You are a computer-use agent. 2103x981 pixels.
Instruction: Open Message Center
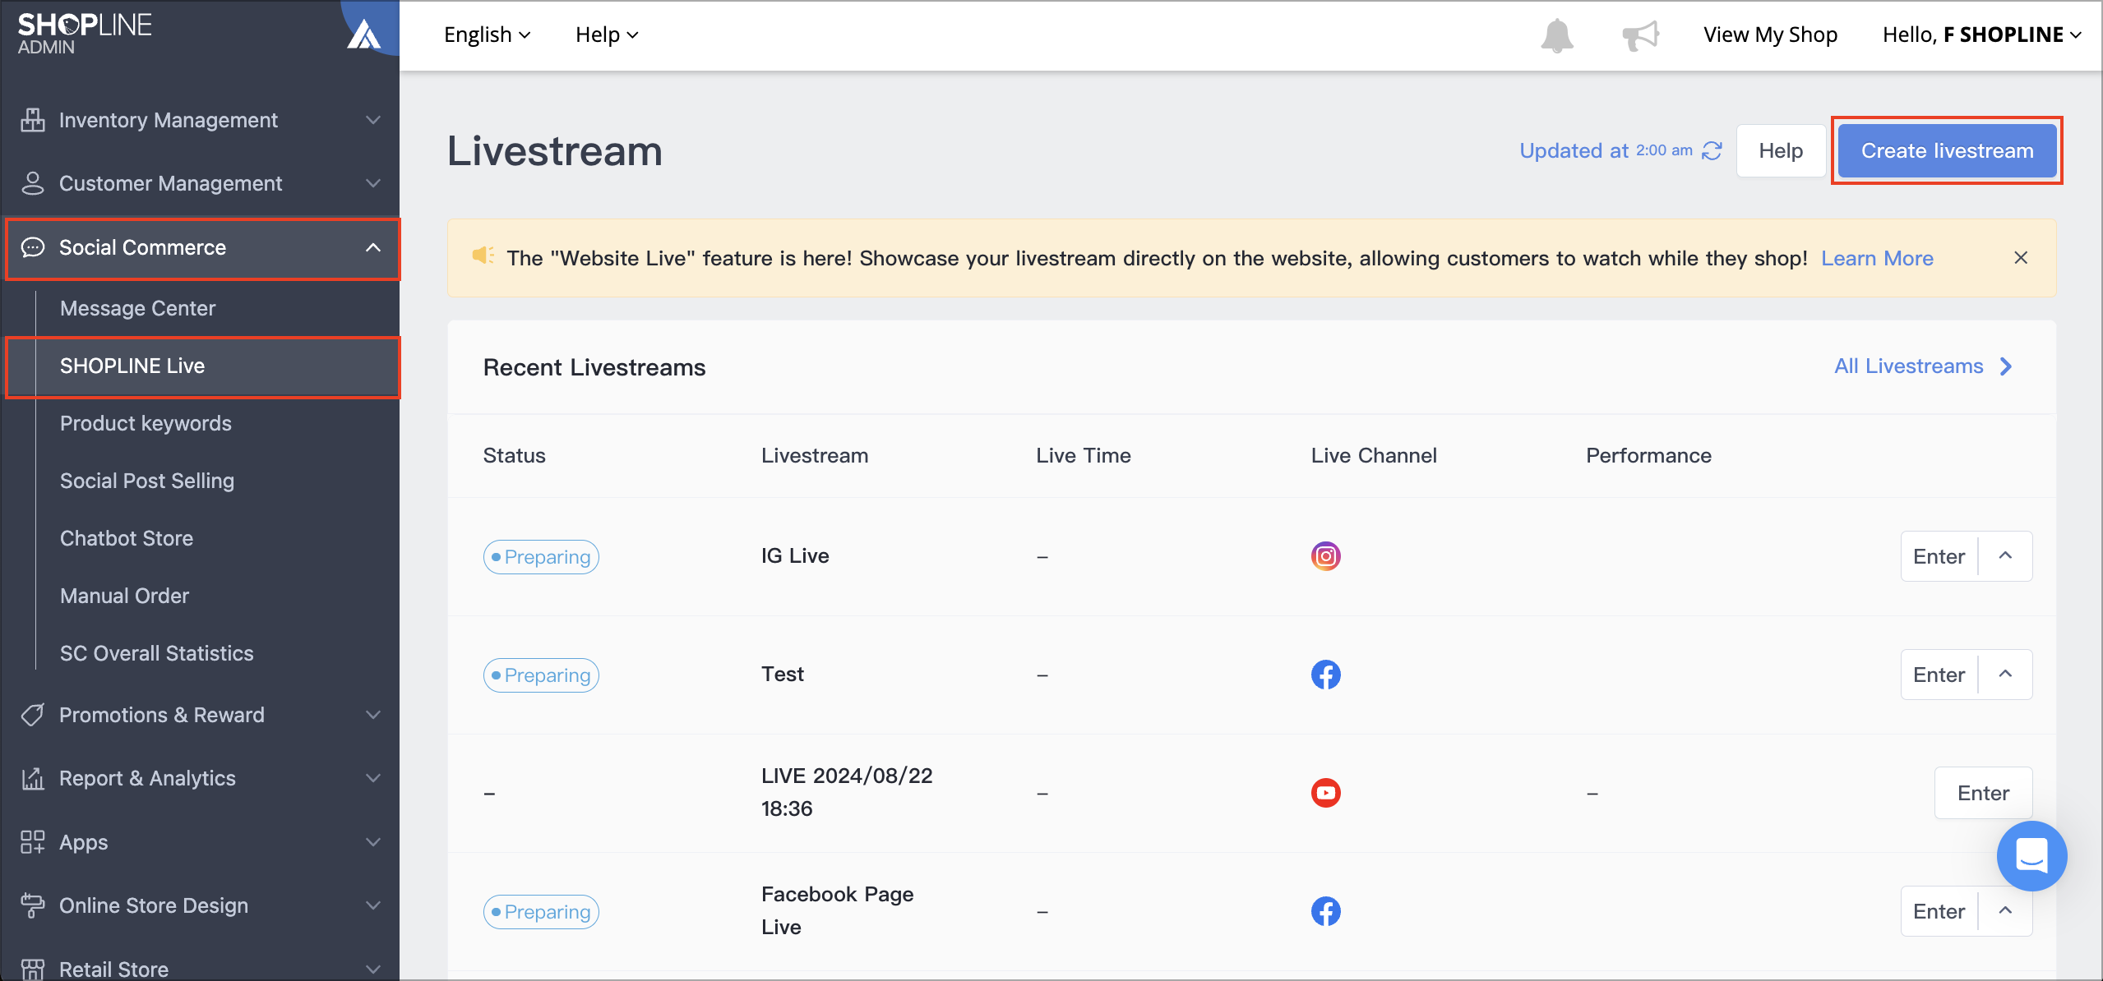click(137, 308)
